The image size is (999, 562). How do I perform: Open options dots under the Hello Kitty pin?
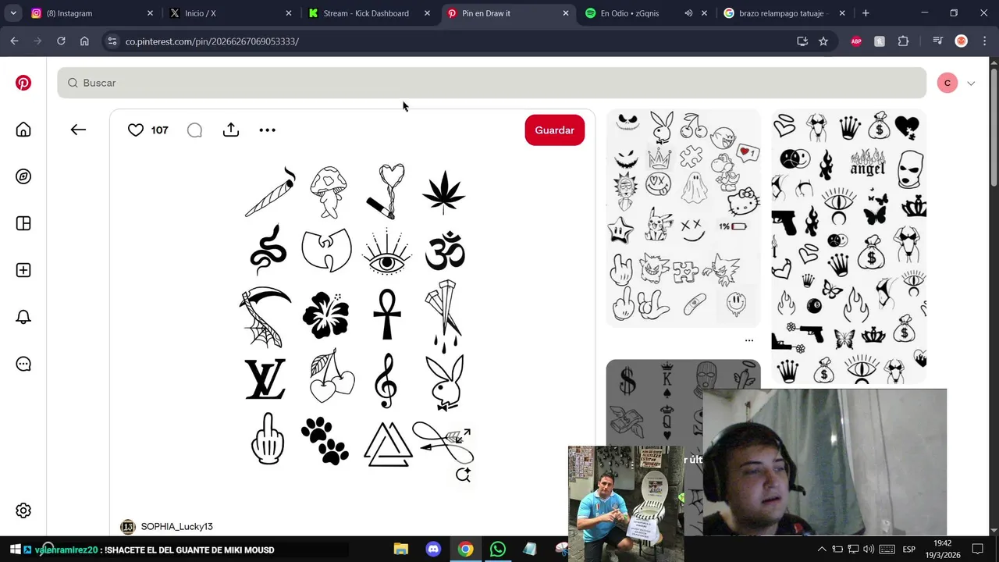pos(749,340)
